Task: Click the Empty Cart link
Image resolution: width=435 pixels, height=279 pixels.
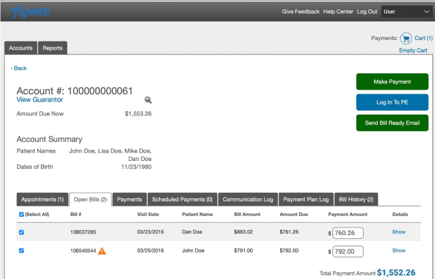Action: 413,50
